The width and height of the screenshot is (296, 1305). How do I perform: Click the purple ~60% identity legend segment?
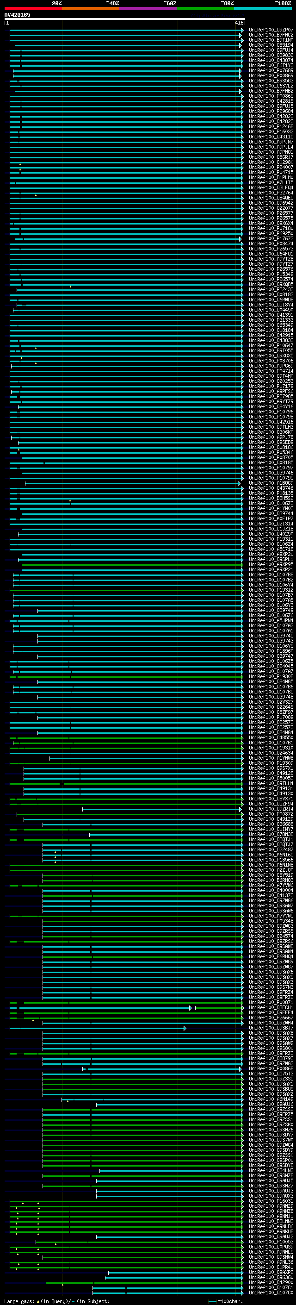pyautogui.click(x=148, y=8)
